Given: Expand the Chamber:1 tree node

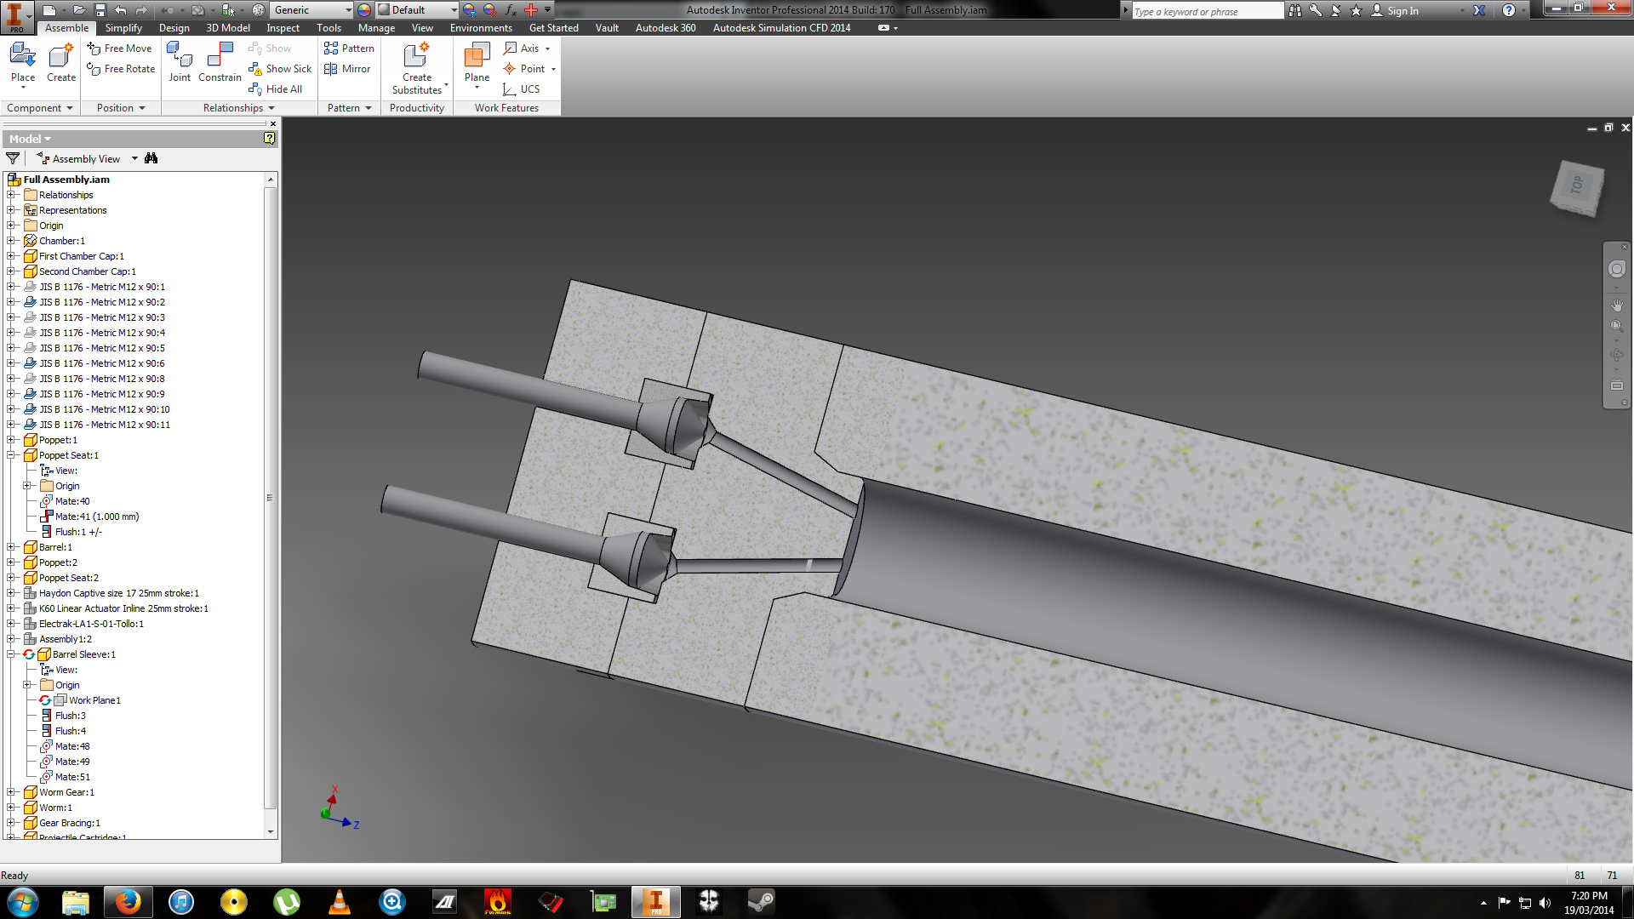Looking at the screenshot, I should pyautogui.click(x=12, y=241).
